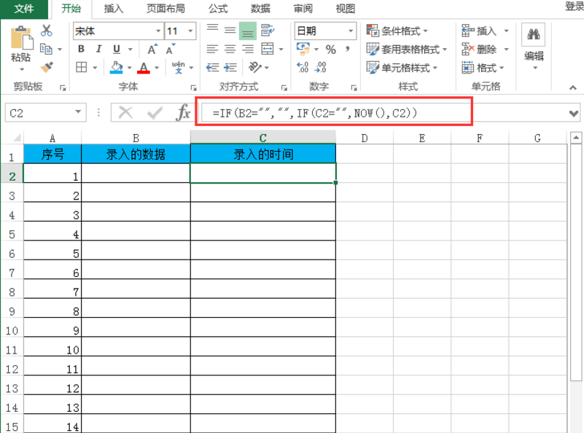
Task: Open the number format dropdown showing 日期
Action: click(x=349, y=31)
